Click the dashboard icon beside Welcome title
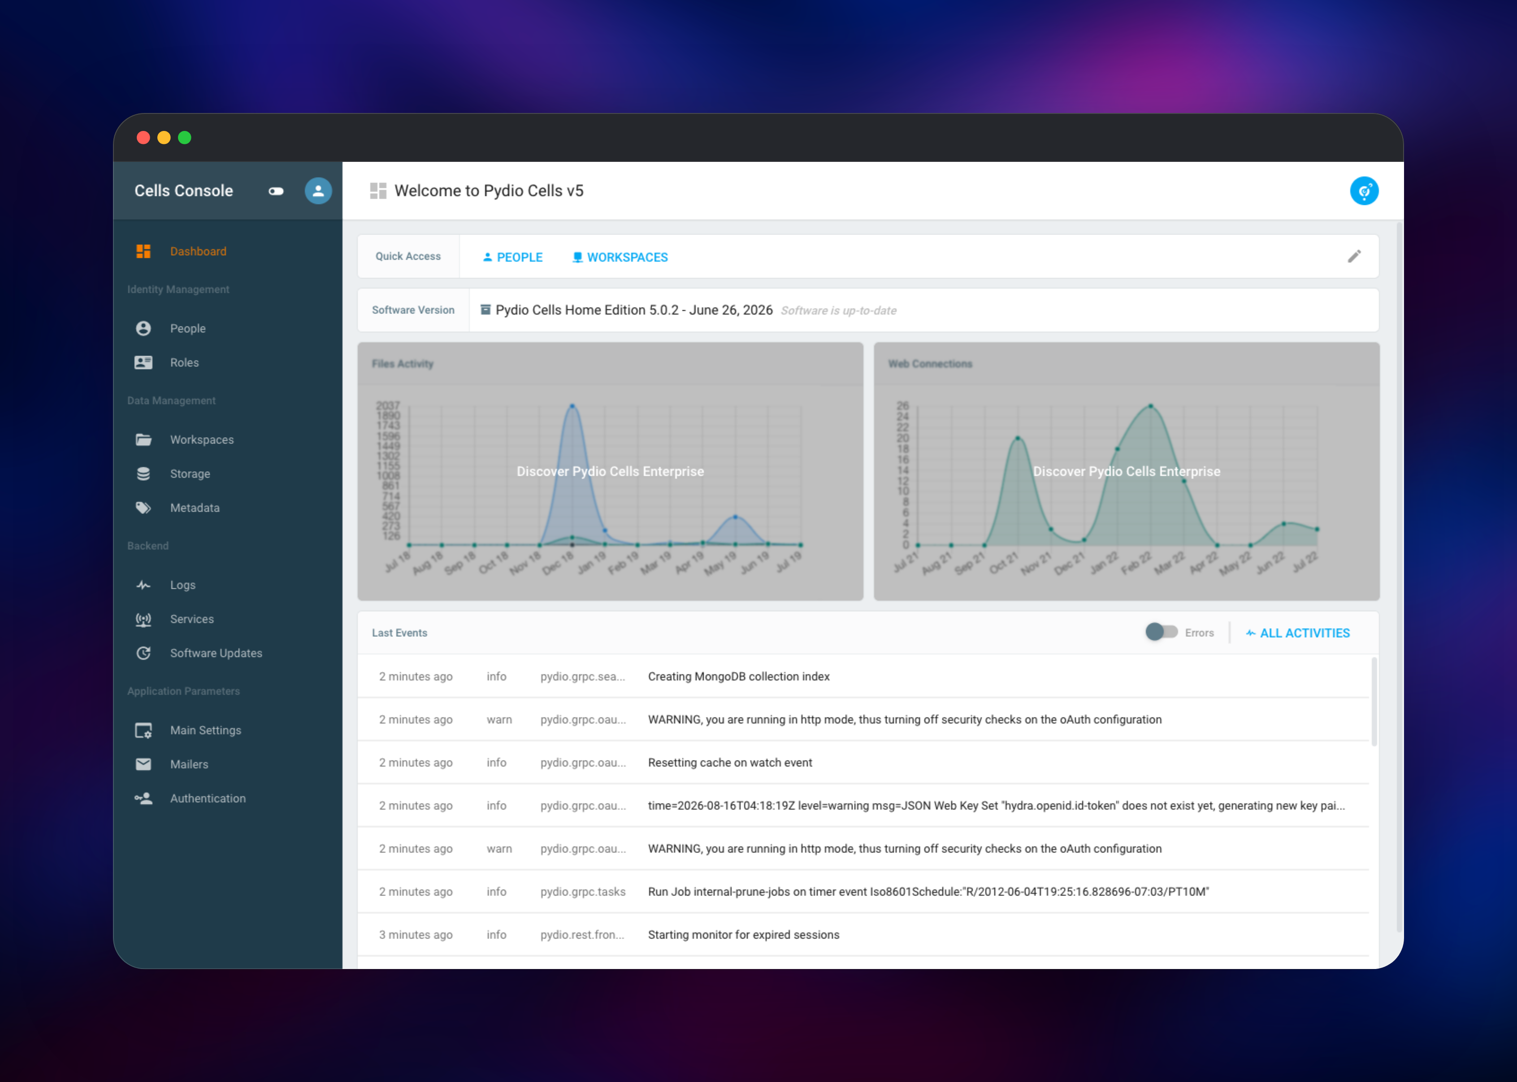 [378, 191]
